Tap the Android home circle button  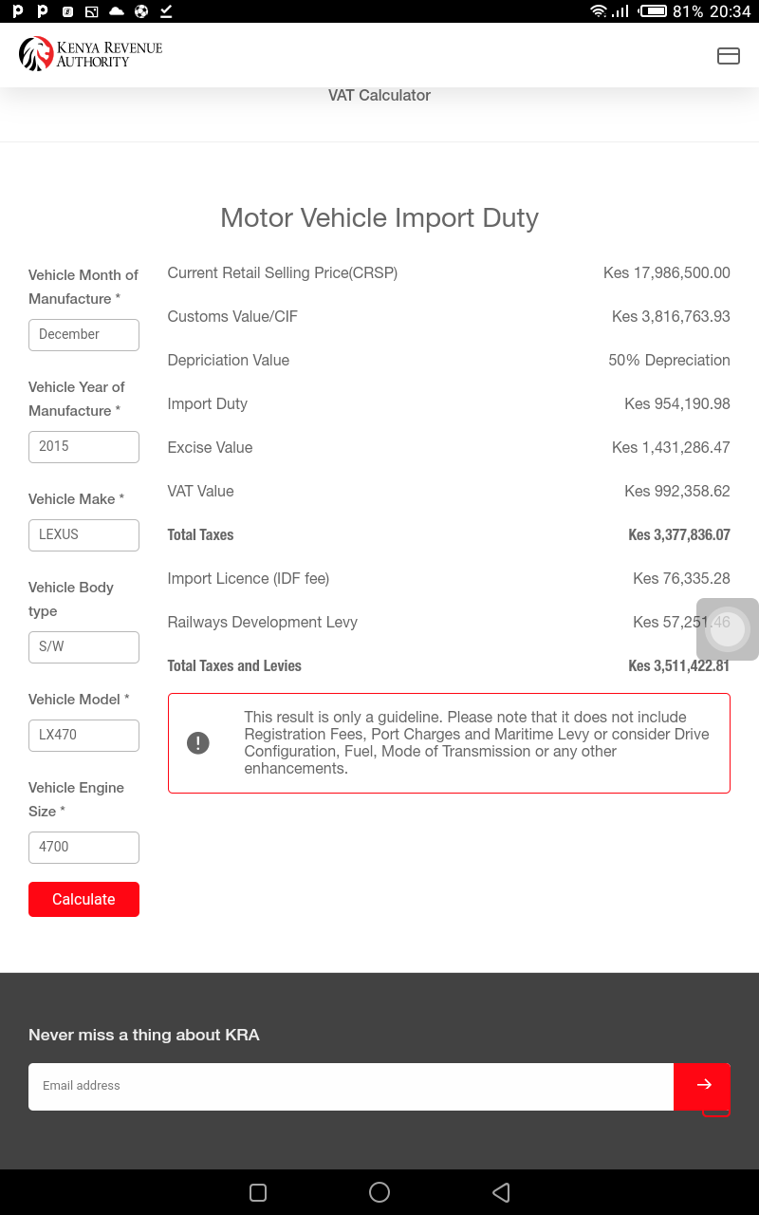click(379, 1192)
